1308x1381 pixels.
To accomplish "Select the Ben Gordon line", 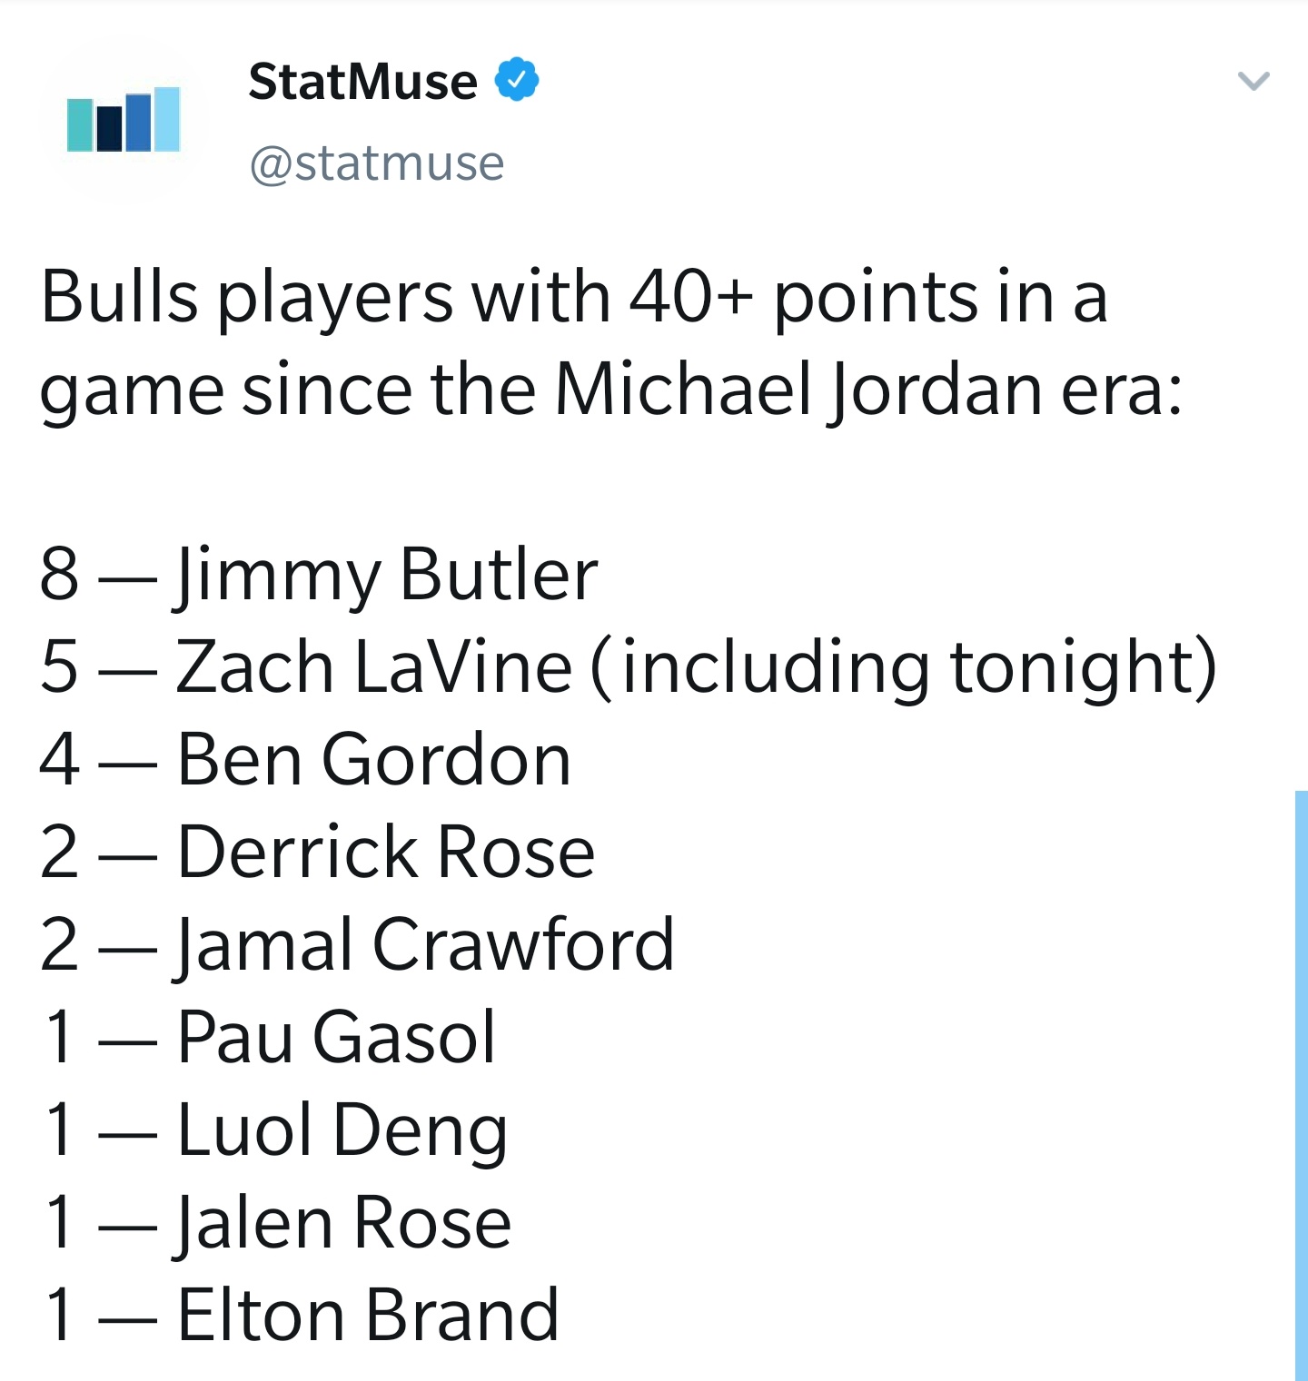I will [x=305, y=760].
